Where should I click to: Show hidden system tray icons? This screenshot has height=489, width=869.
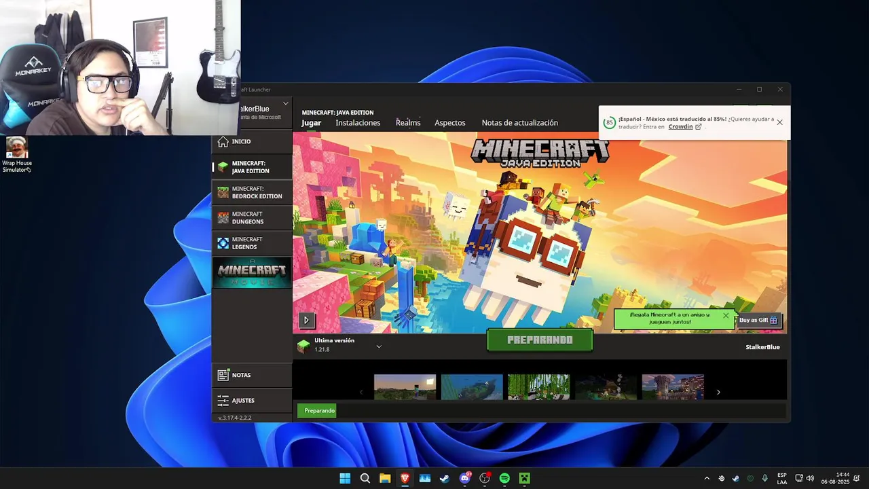coord(707,478)
